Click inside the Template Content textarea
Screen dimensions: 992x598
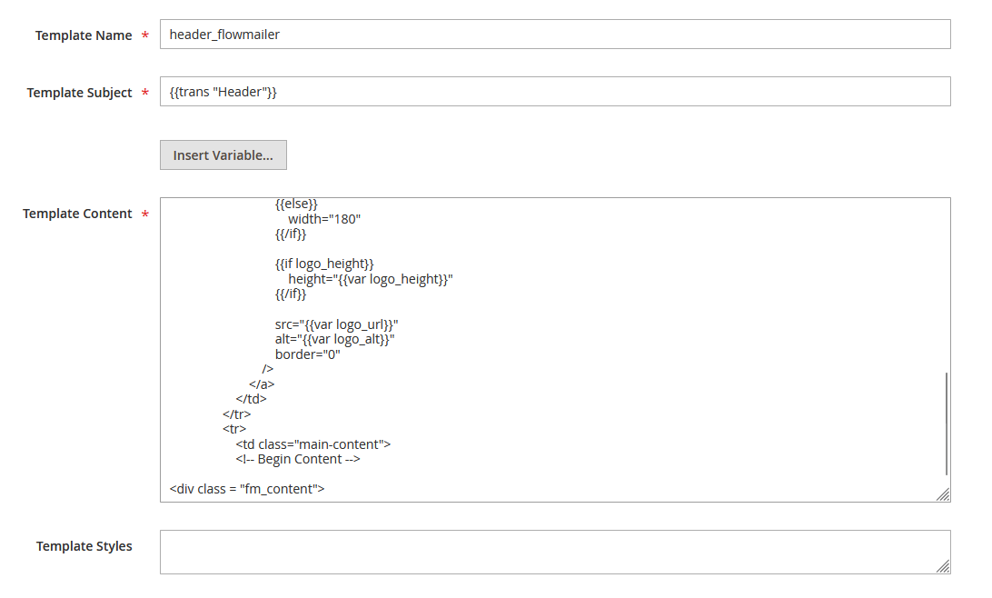click(555, 350)
